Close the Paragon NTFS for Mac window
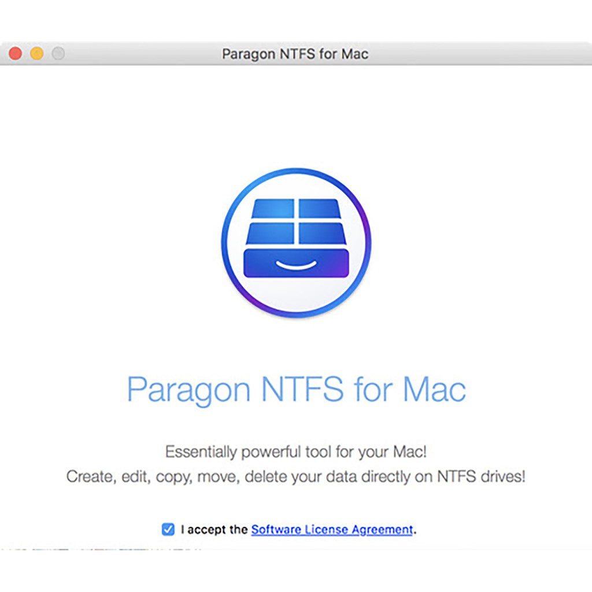 click(x=16, y=53)
